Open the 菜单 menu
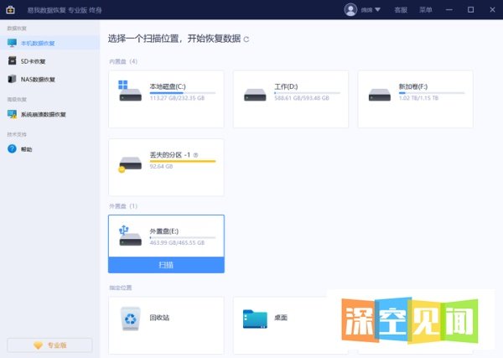Viewport: 503px width, 358px height. point(425,10)
